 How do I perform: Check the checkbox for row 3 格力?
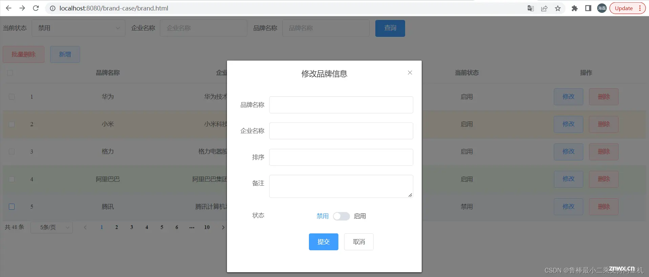pos(12,152)
